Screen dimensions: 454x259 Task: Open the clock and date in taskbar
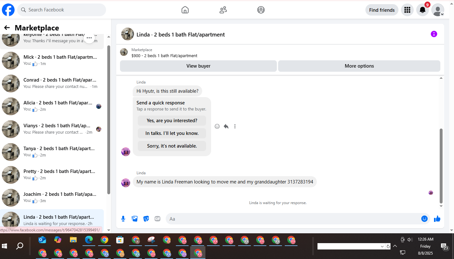pos(425,246)
